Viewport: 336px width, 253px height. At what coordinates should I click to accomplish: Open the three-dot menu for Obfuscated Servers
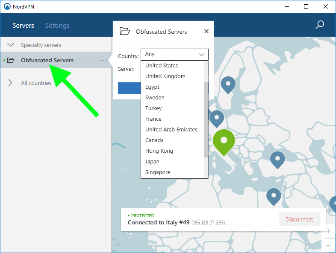(x=104, y=60)
